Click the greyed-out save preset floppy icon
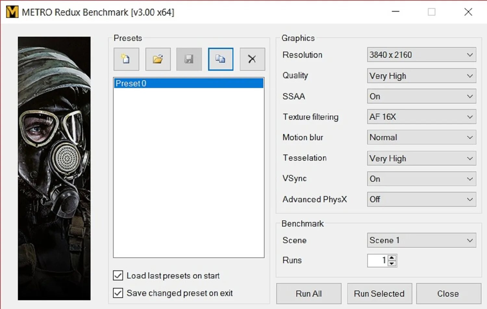This screenshot has height=309, width=487. coord(189,59)
